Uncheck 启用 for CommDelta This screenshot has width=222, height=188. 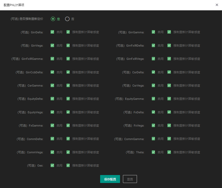52,139
